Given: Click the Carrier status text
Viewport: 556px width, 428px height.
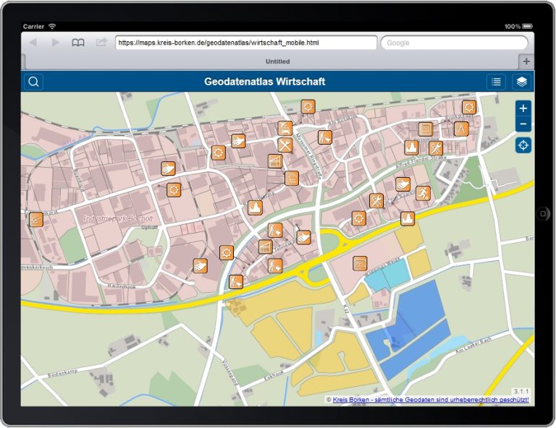Looking at the screenshot, I should (x=34, y=27).
